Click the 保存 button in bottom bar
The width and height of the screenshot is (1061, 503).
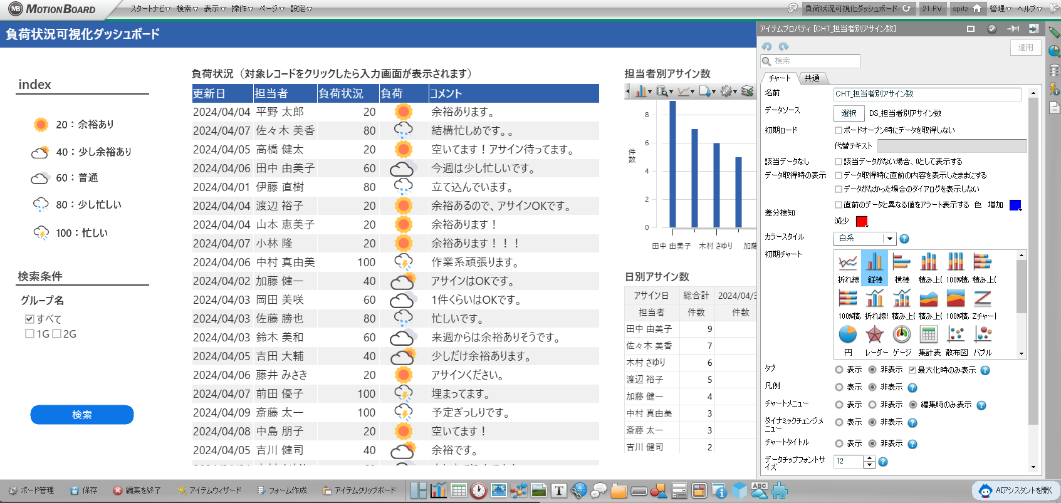click(85, 490)
